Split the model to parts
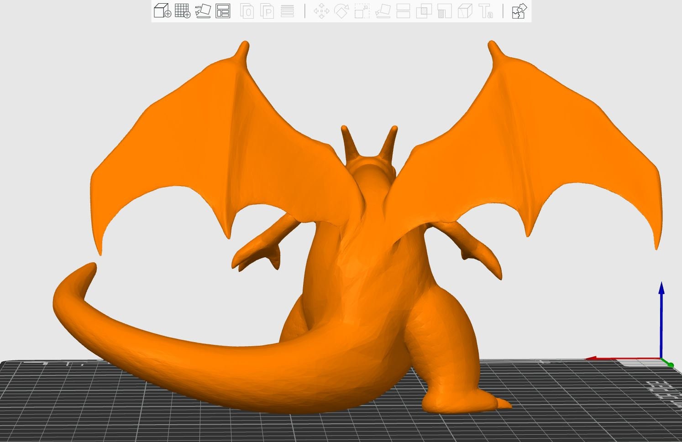 click(x=267, y=11)
